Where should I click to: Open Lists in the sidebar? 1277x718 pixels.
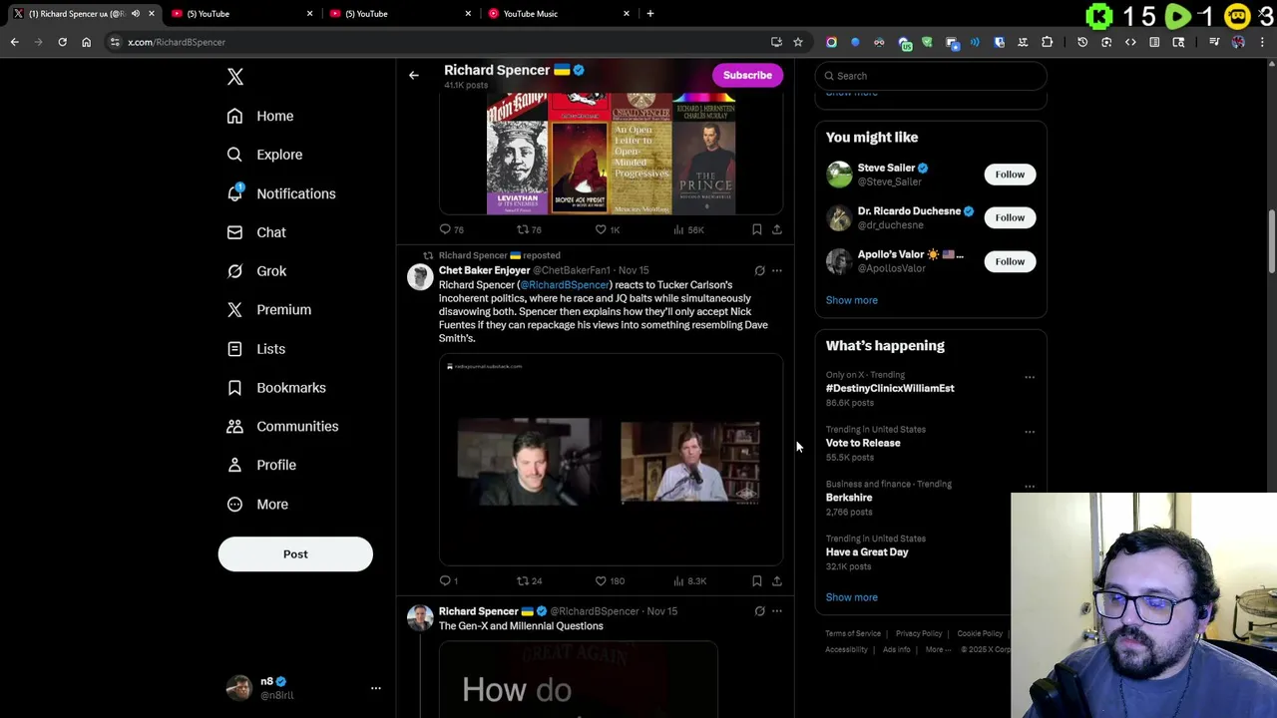point(256,349)
